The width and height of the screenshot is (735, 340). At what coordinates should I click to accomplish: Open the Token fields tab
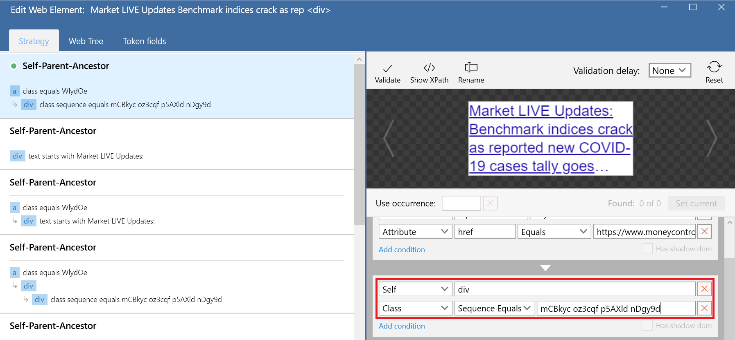[144, 41]
